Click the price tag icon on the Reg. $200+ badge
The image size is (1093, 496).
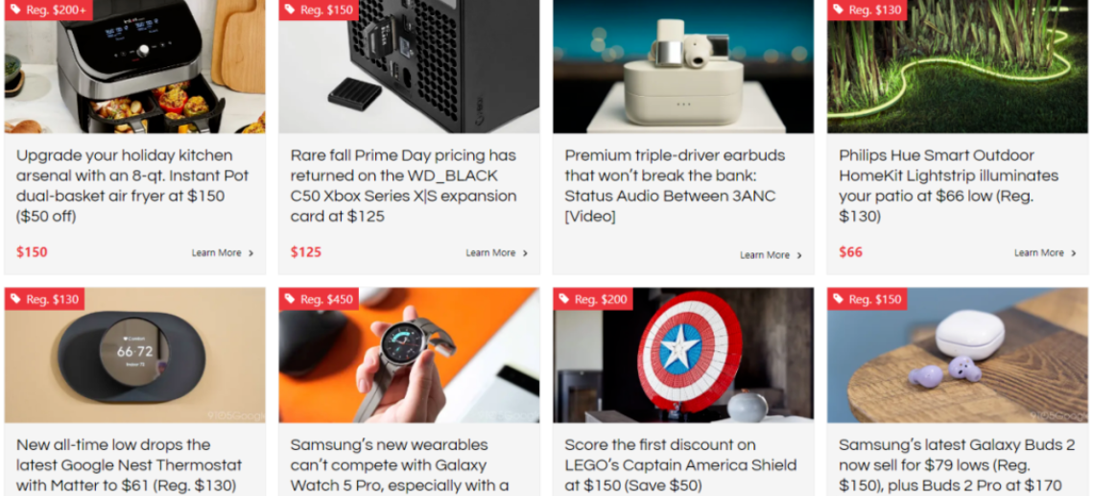[15, 10]
